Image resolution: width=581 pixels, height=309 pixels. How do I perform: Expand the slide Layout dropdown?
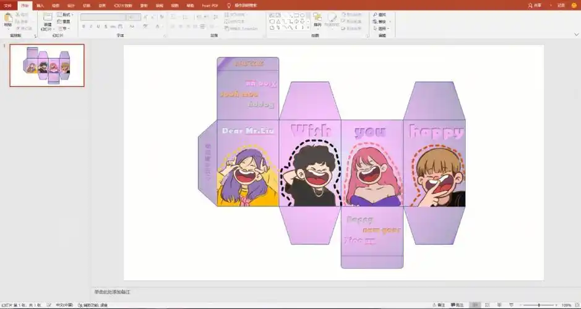65,14
